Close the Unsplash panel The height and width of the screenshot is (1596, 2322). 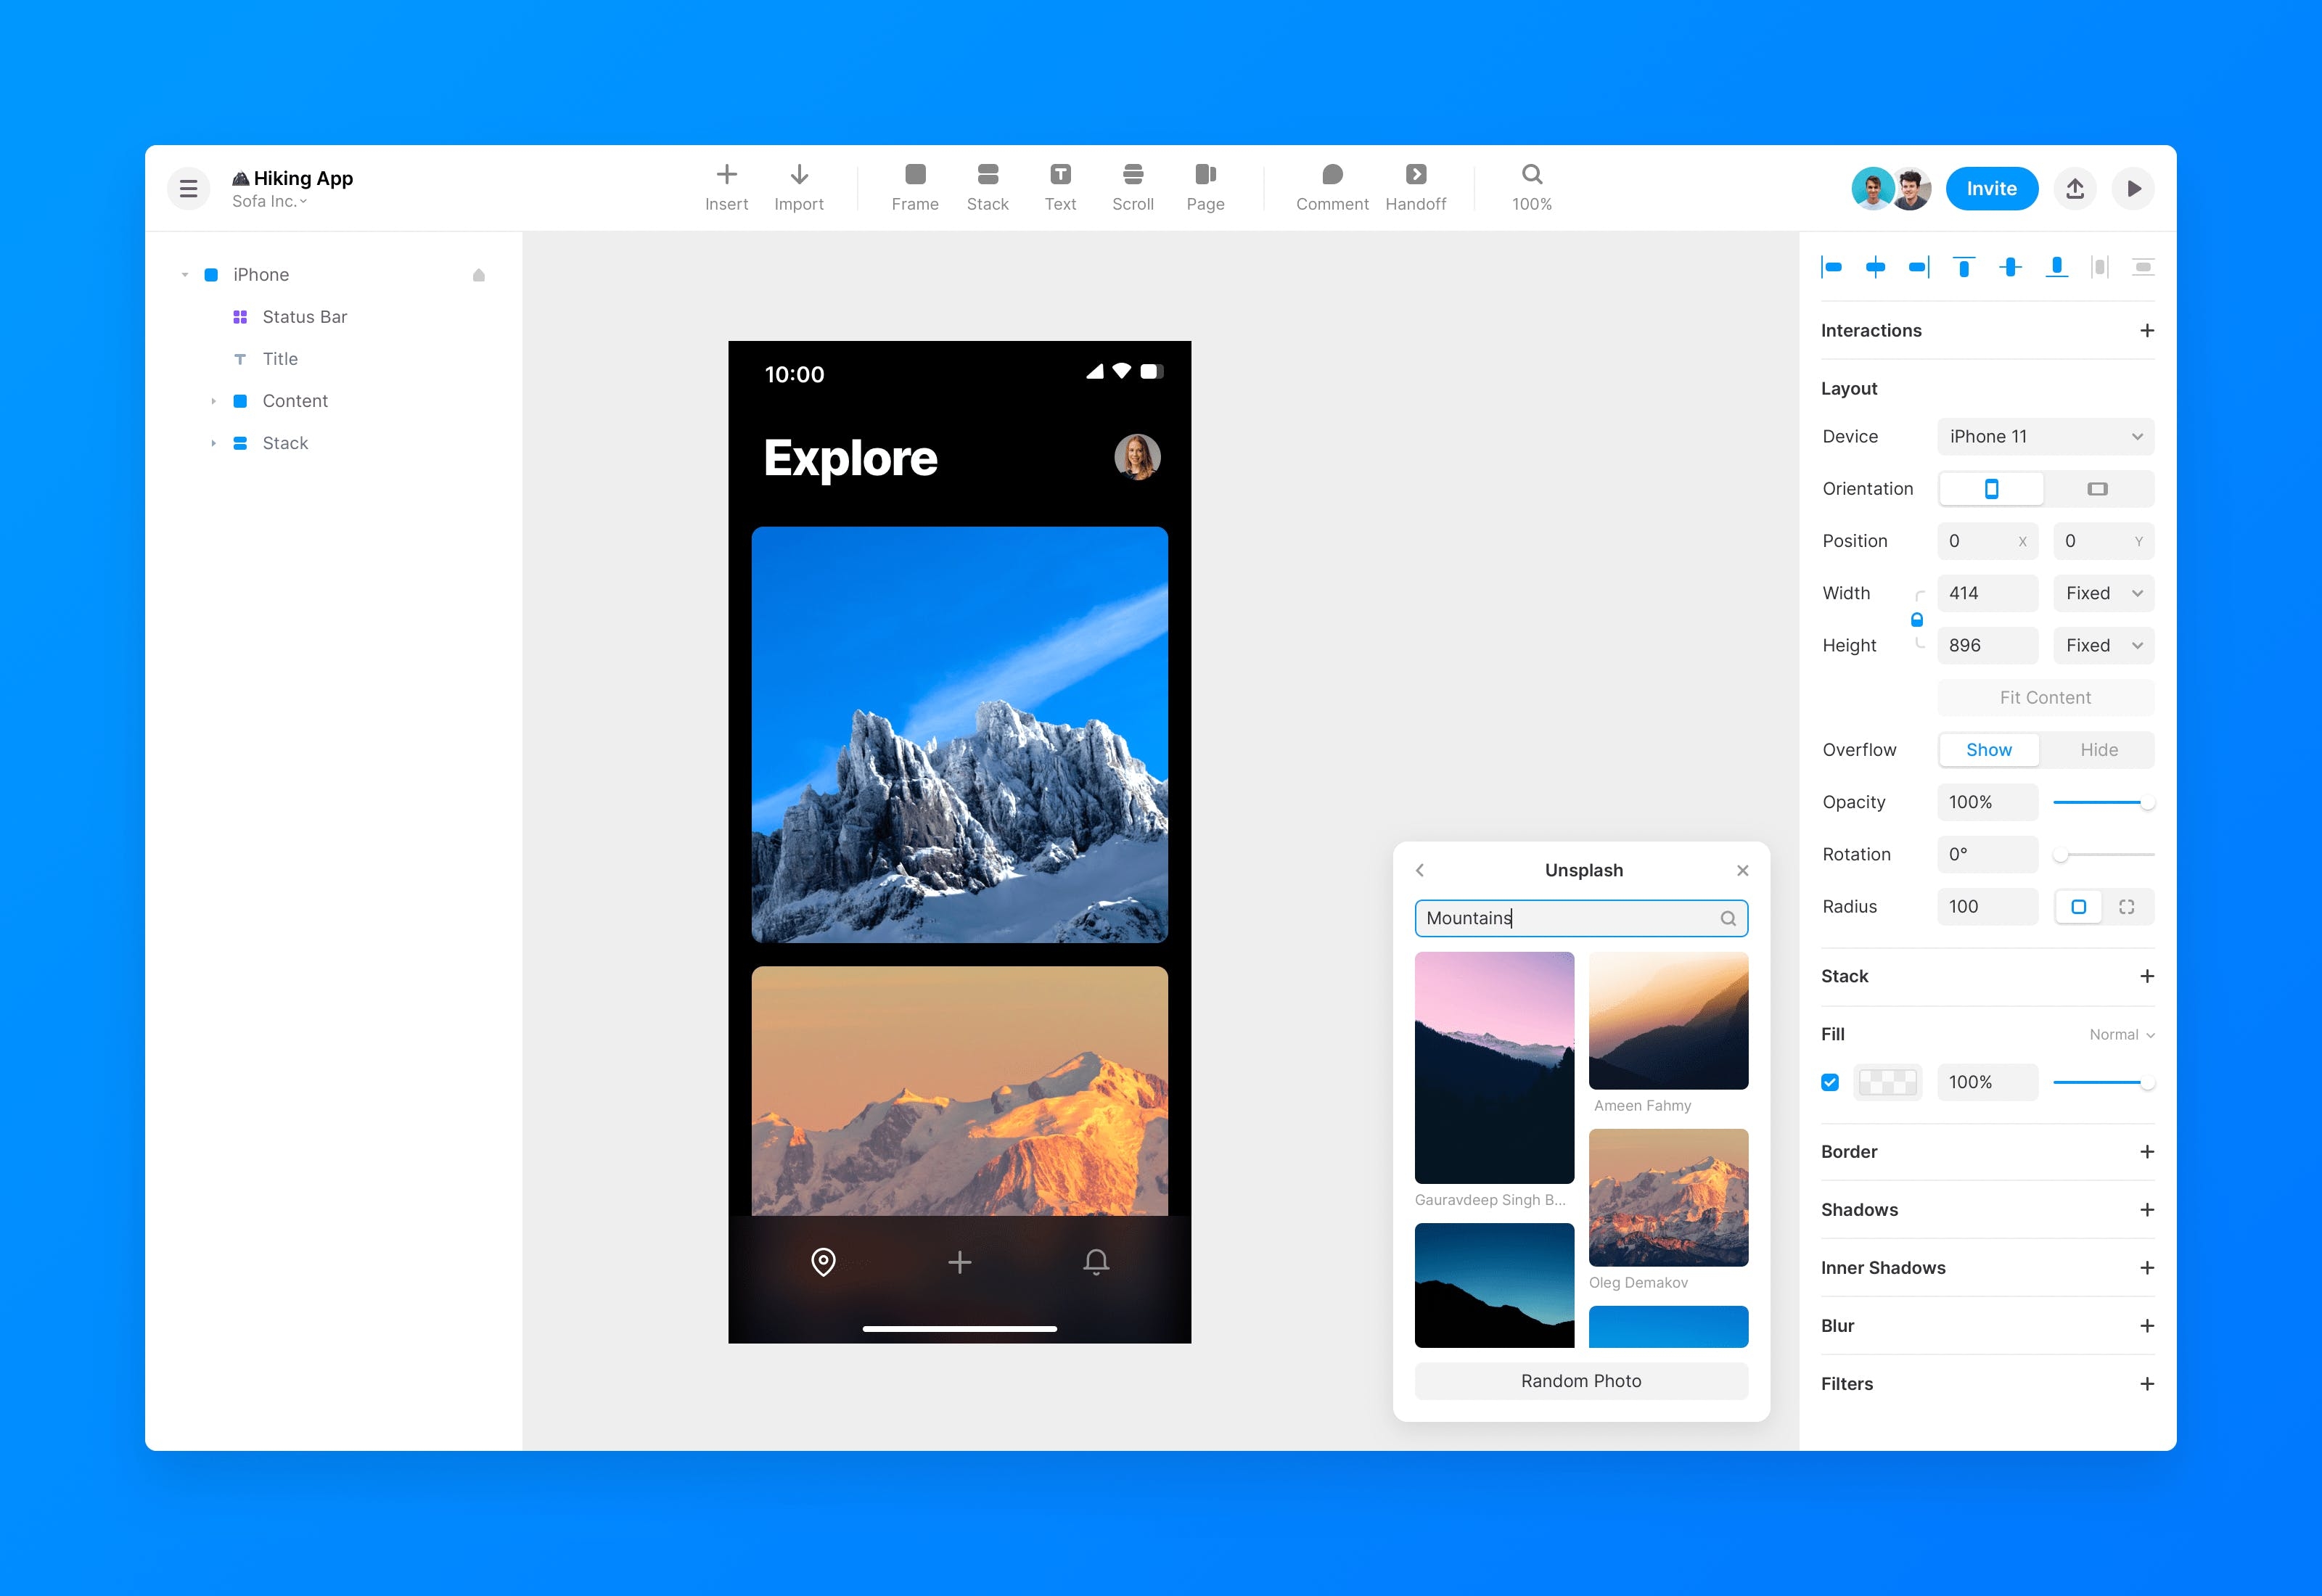coord(1743,870)
